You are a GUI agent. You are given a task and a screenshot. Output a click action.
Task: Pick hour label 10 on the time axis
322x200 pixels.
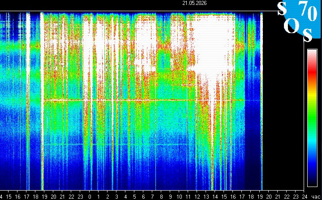coord(179,196)
